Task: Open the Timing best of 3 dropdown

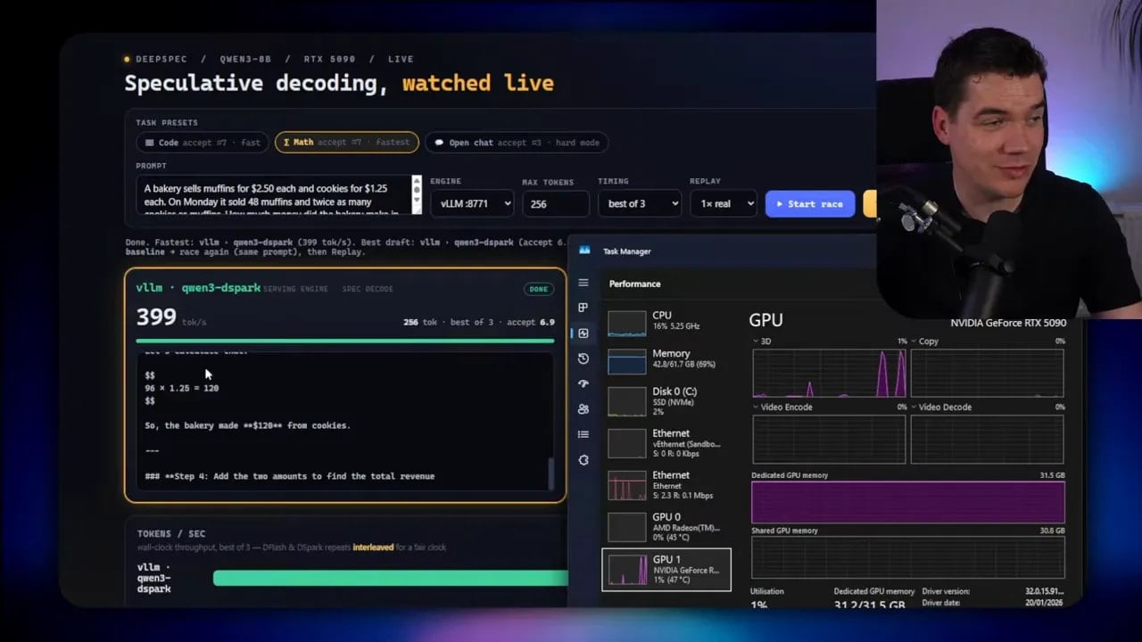Action: (x=639, y=204)
